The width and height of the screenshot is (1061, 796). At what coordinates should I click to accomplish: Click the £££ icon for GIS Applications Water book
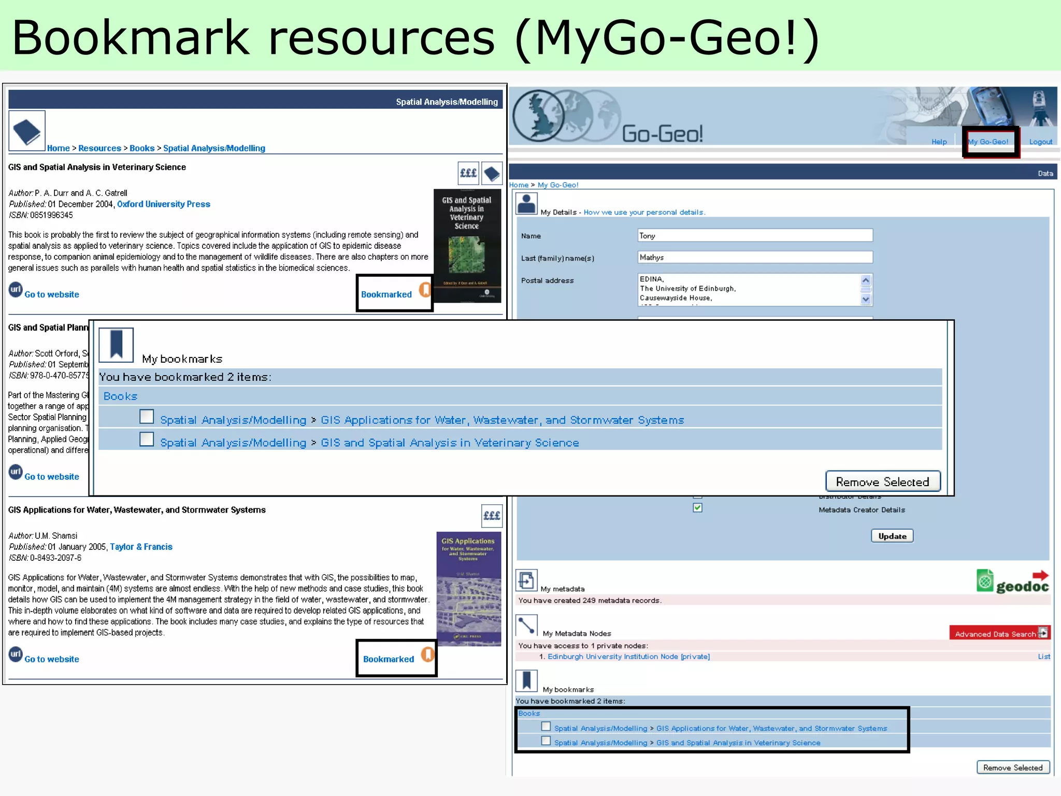click(x=492, y=516)
